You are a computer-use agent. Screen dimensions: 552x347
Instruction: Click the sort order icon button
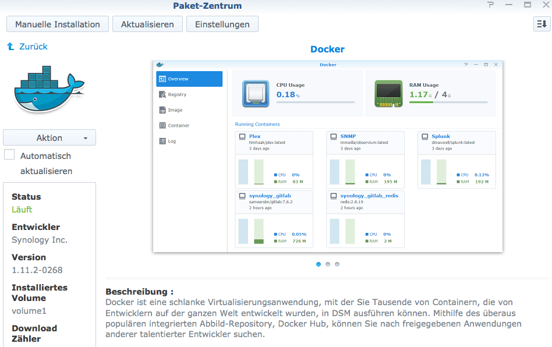click(x=542, y=24)
